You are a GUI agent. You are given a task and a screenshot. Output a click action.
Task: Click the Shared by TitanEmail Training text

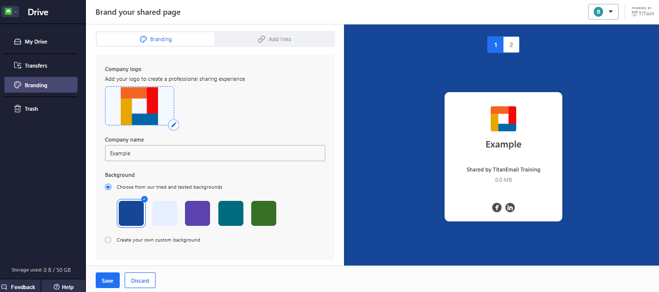coord(503,170)
